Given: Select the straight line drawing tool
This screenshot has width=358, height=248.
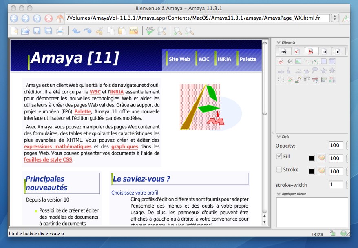Looking at the screenshot, I should [x=307, y=61].
